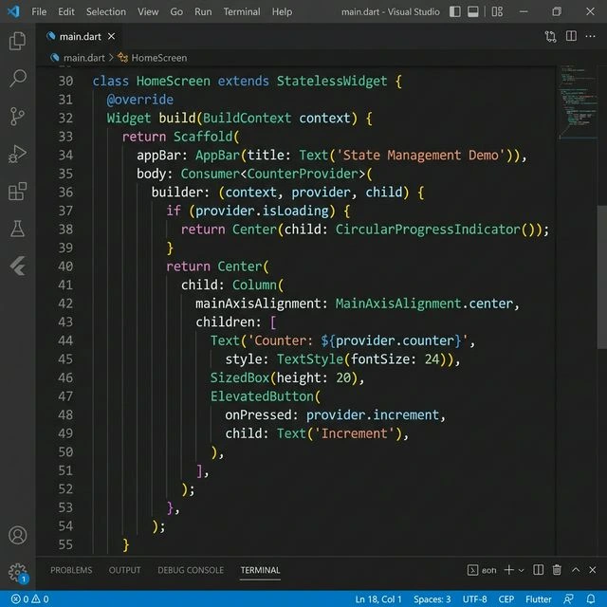Image resolution: width=607 pixels, height=607 pixels.
Task: Click provider.increment on line 48
Action: [x=373, y=415]
